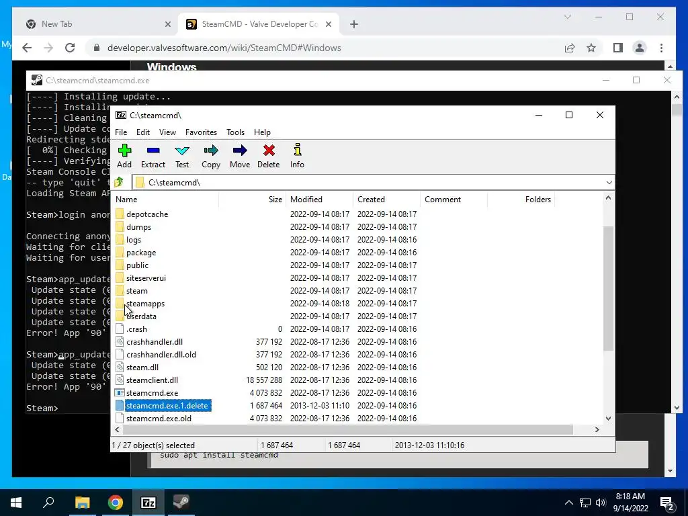Open File Explorer from taskbar
This screenshot has width=688, height=516.
pyautogui.click(x=82, y=503)
